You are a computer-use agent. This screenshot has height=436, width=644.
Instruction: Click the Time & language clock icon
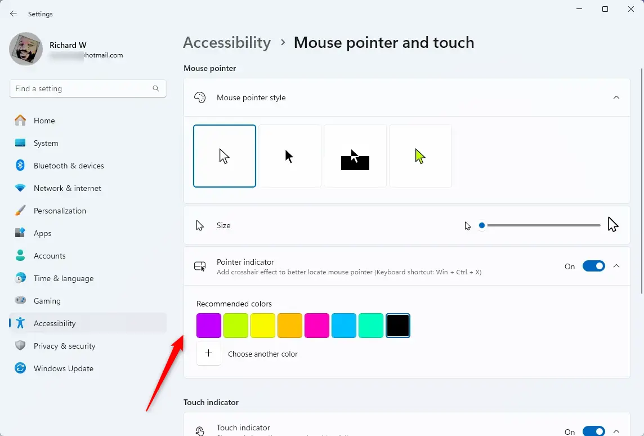tap(20, 278)
